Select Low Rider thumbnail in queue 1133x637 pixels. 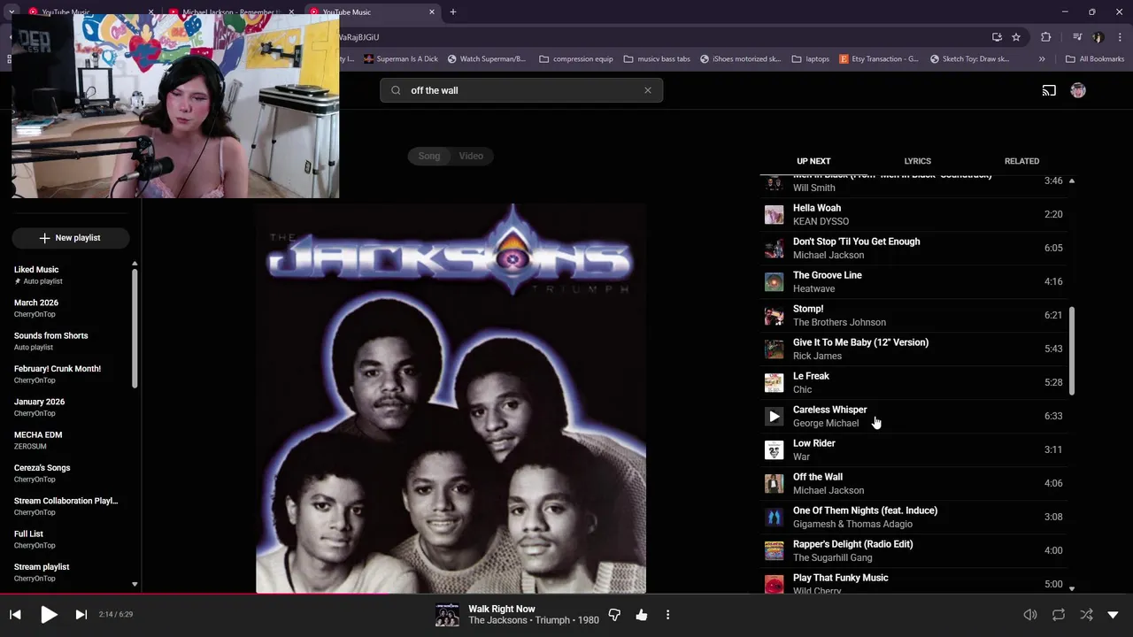pos(775,449)
